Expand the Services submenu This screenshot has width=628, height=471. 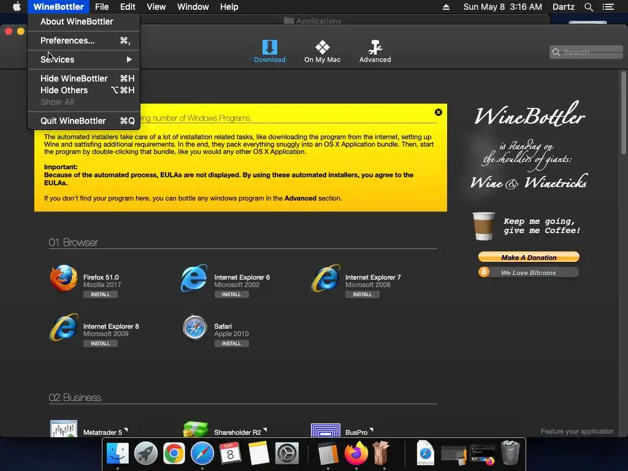(83, 59)
